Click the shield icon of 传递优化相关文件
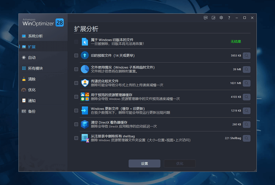Viewport: 275px width, 185px height. (x=85, y=83)
